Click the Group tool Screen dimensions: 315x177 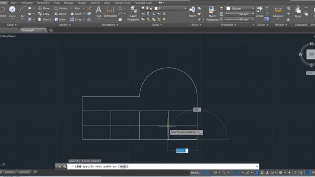[x=259, y=12]
